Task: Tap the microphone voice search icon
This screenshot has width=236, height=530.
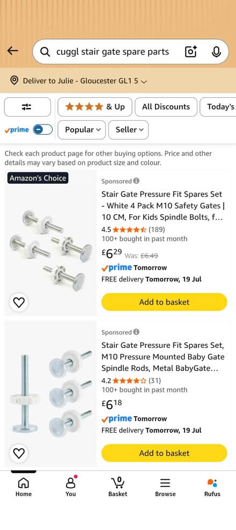Action: click(x=216, y=52)
